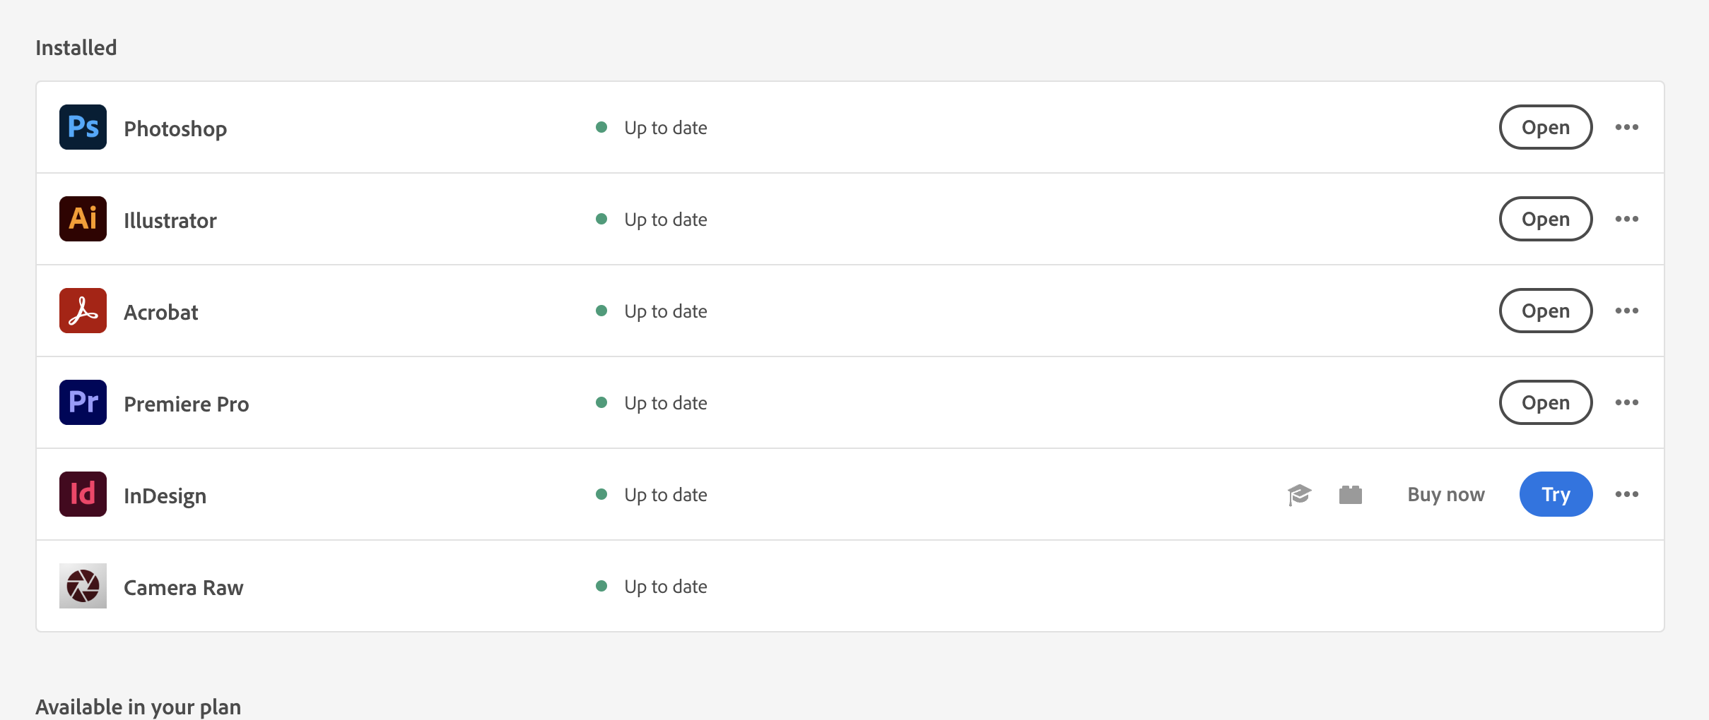1709x720 pixels.
Task: Click the Acrobat app icon
Action: point(83,311)
